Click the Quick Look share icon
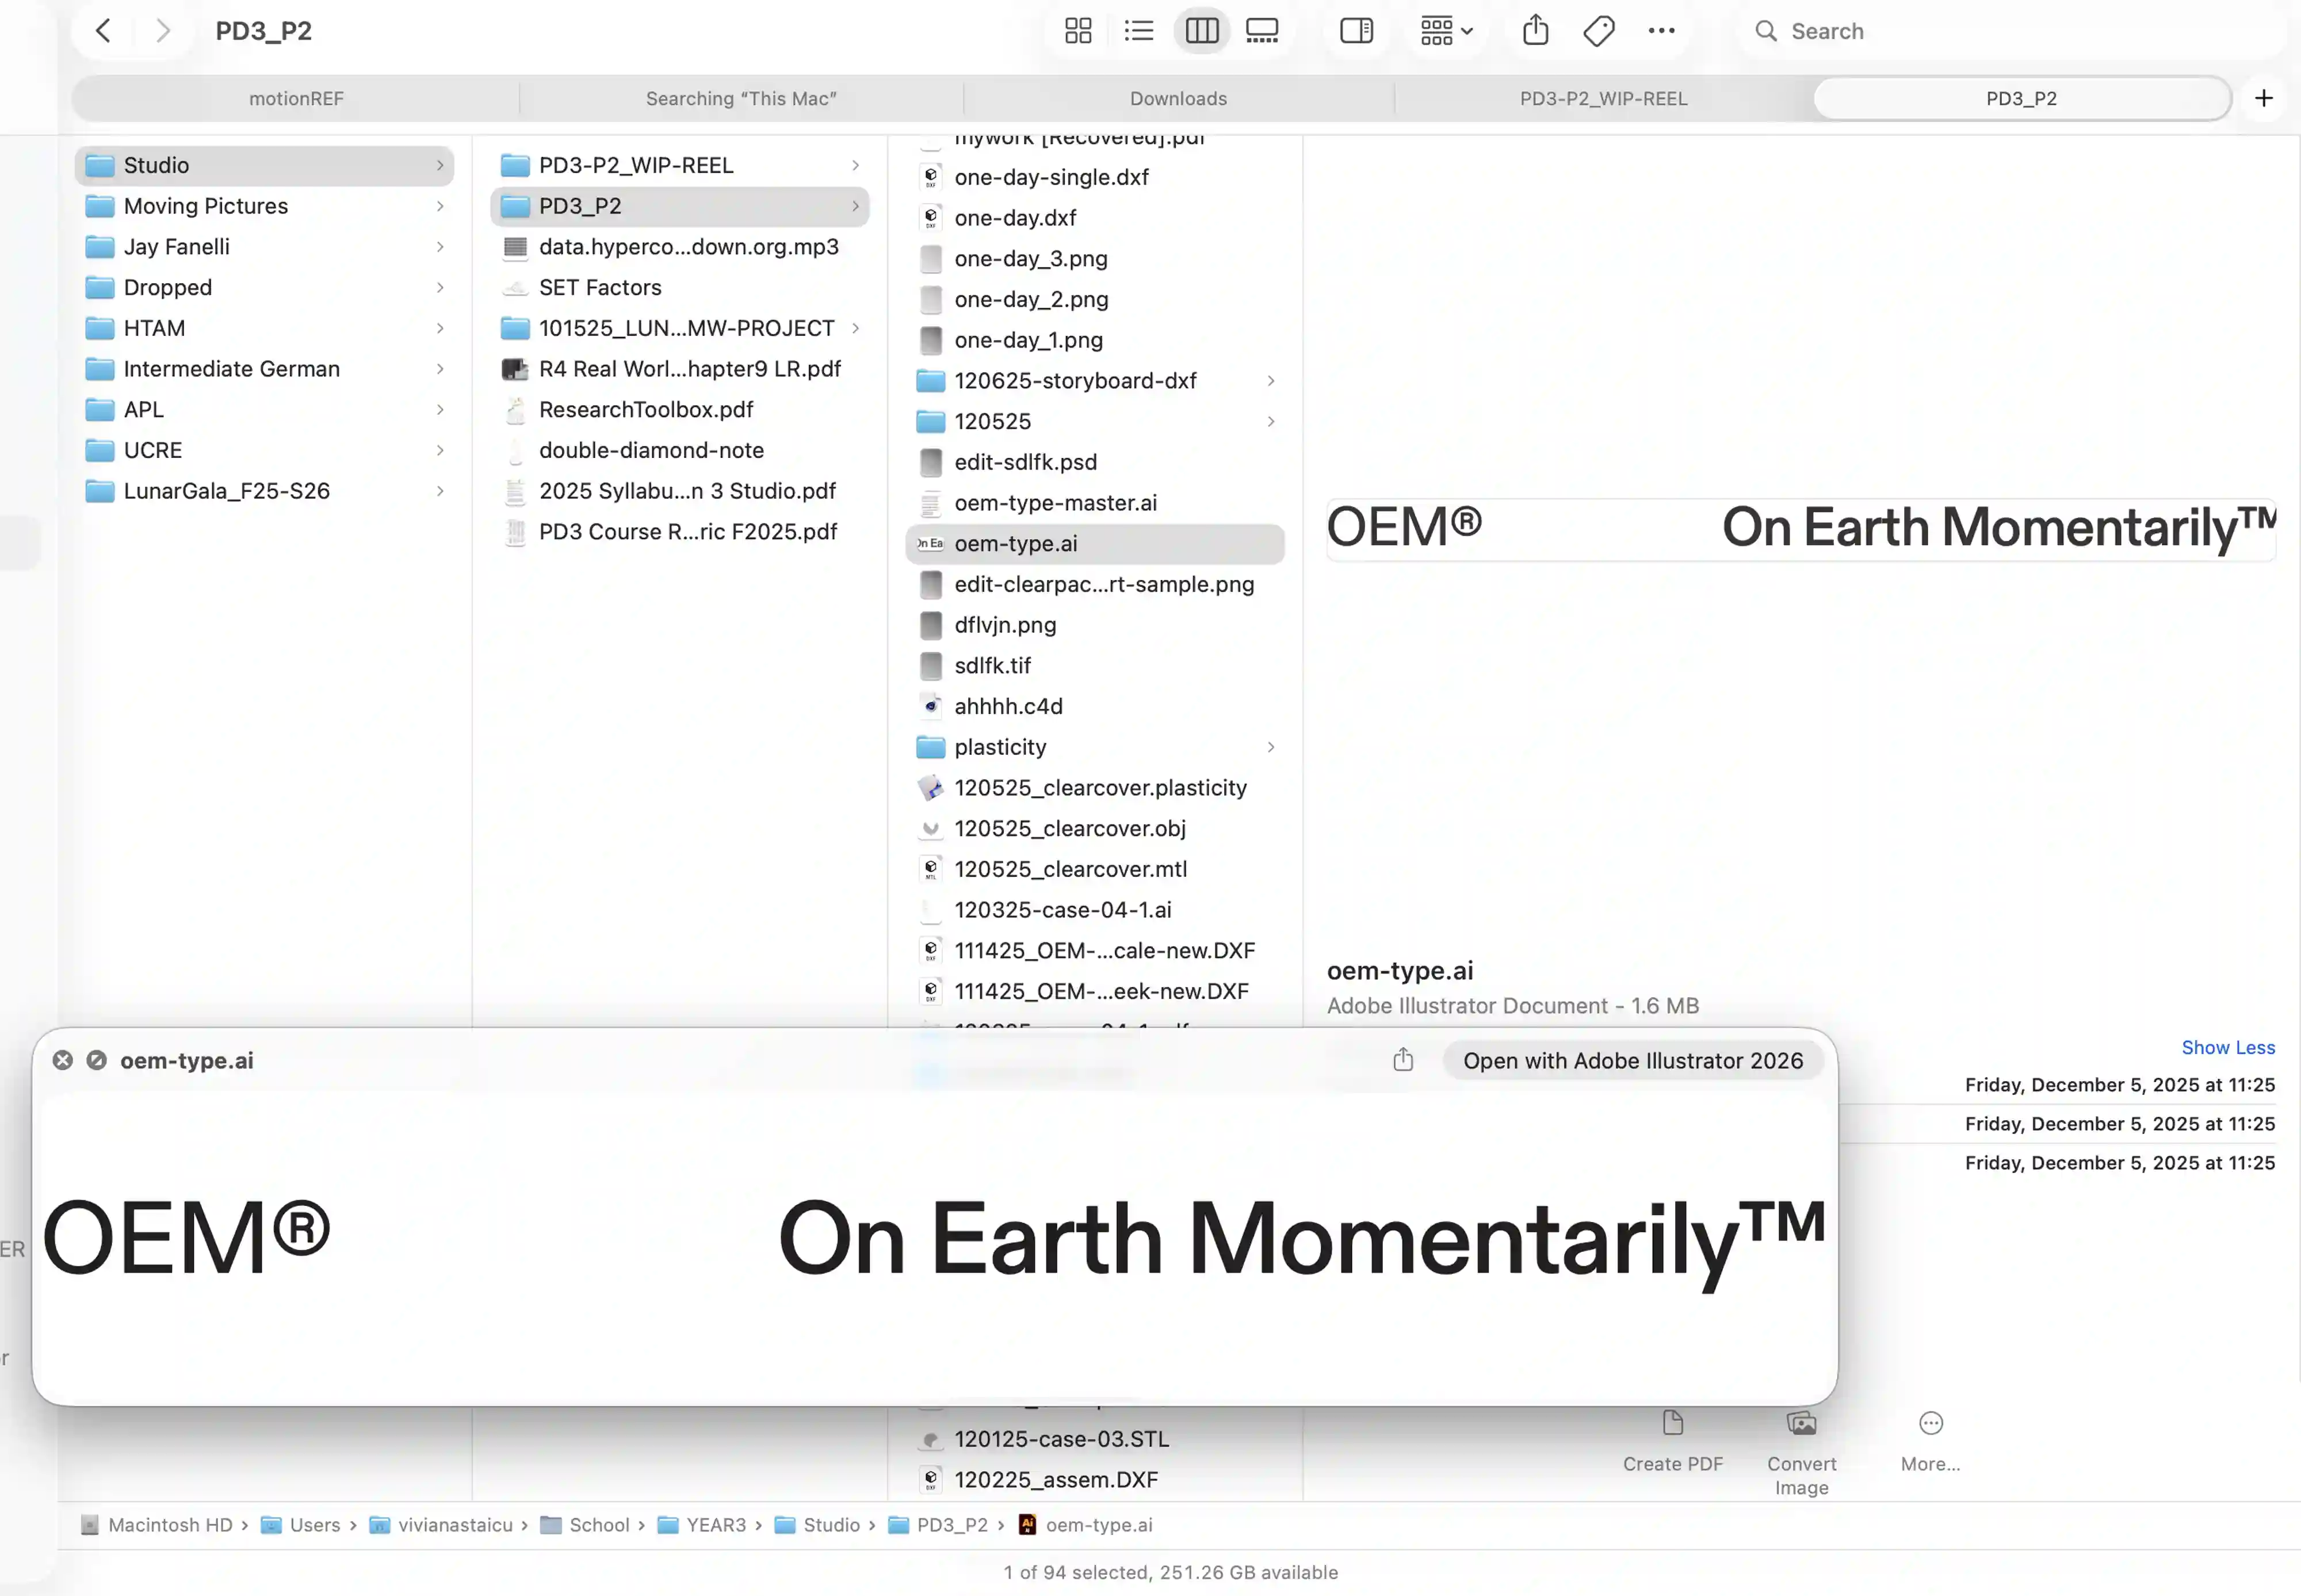This screenshot has width=2301, height=1596. pos(1404,1060)
